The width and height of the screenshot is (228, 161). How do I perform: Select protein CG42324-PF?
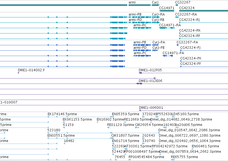191,64
